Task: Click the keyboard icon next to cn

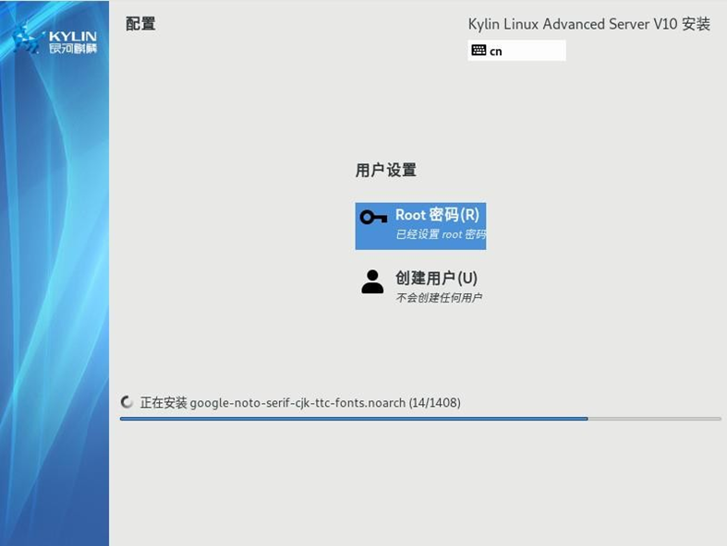Action: (479, 50)
